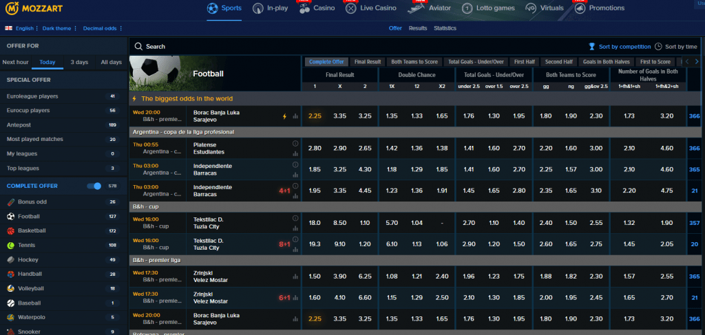Viewport: 705px width, 335px height.
Task: Click the Football icon in sidebar
Action: 11,217
